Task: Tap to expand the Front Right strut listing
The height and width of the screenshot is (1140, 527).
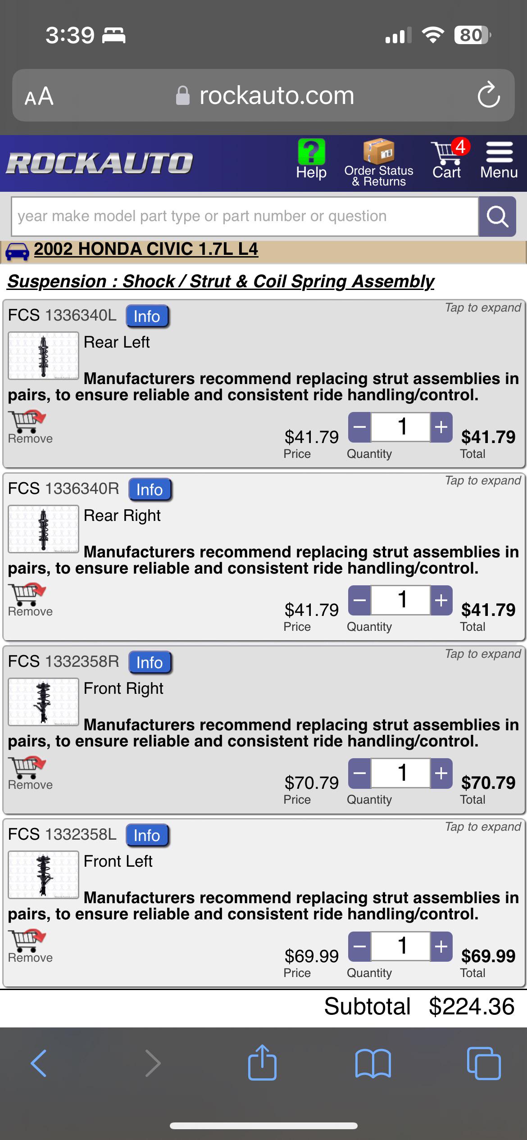Action: tap(481, 654)
